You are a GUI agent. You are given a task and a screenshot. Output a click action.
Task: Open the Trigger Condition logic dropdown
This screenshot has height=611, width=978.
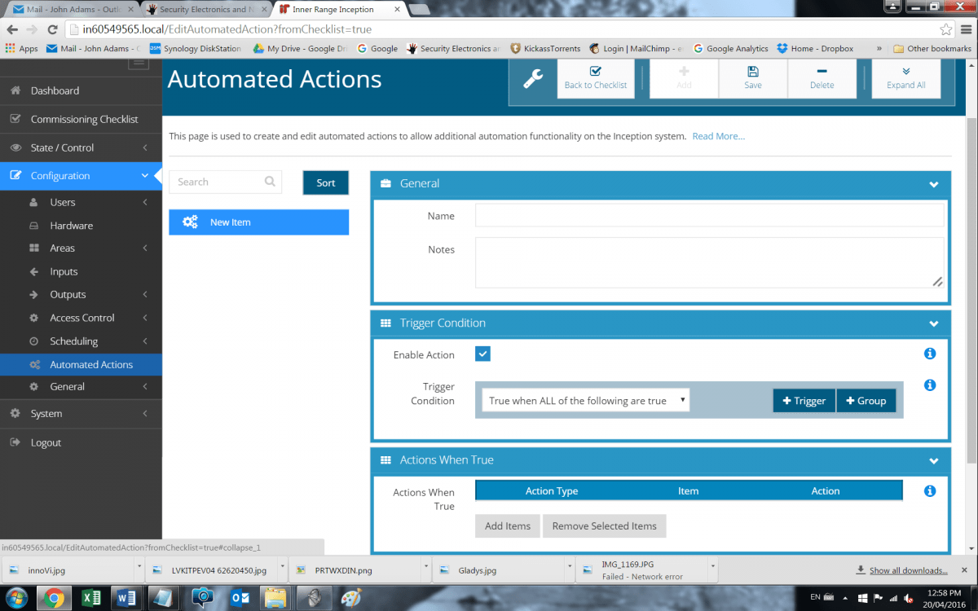coord(585,401)
